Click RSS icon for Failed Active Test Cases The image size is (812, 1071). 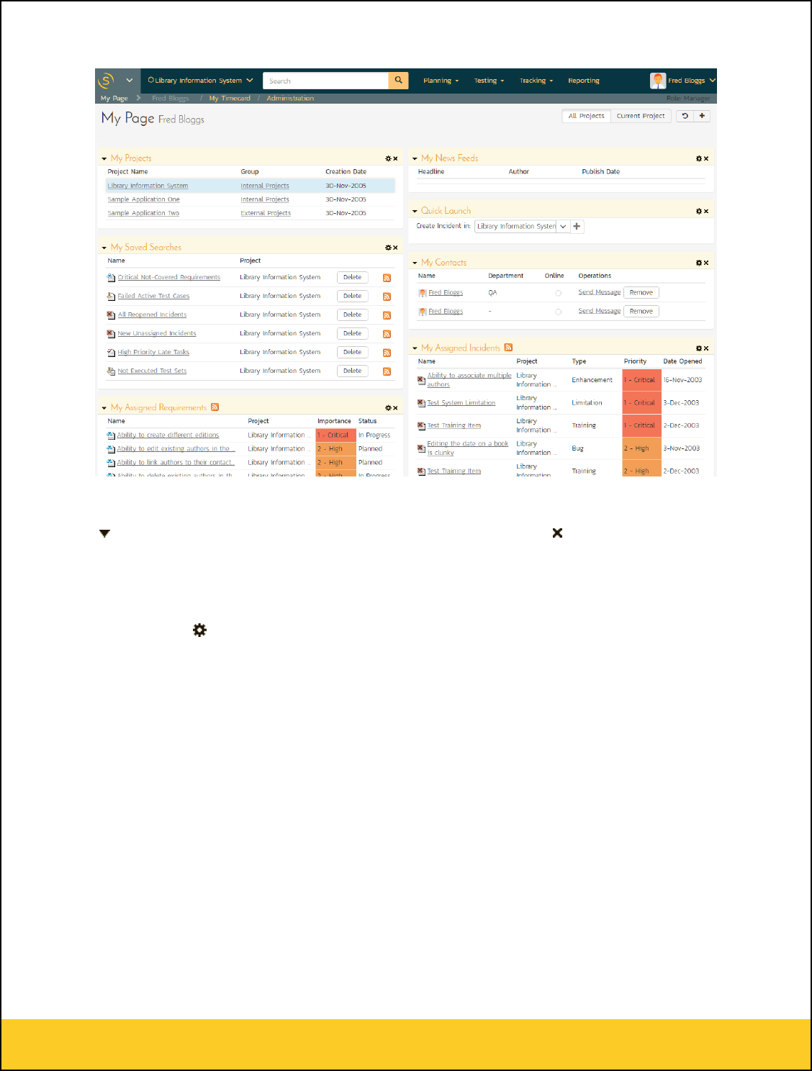387,297
